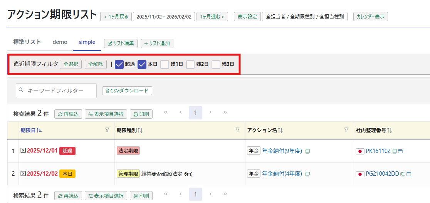Image resolution: width=430 pixels, height=203 pixels.
Task: Click the window icon after PK161102
Action: pyautogui.click(x=400, y=151)
